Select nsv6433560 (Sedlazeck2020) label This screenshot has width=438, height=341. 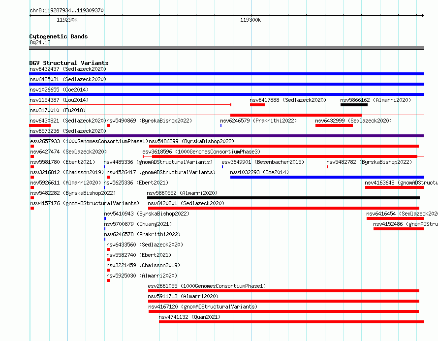(145, 245)
